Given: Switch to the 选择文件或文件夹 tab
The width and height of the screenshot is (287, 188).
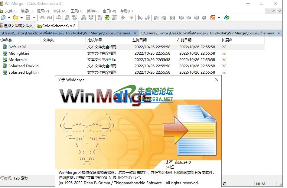Looking at the screenshot, I should [18, 26].
